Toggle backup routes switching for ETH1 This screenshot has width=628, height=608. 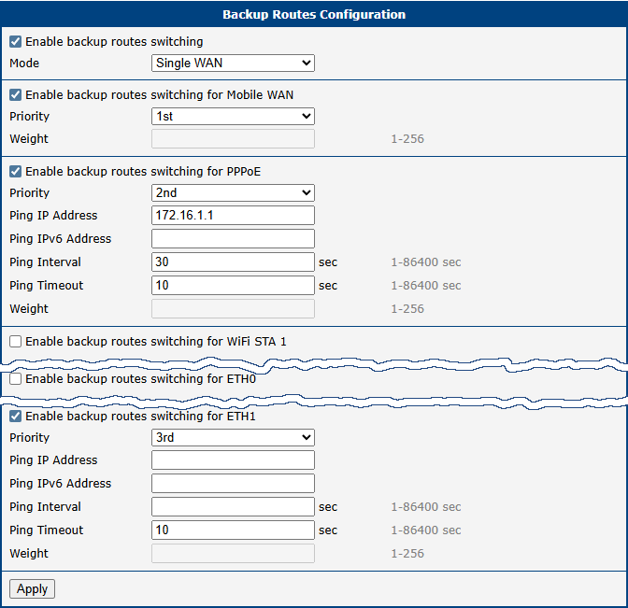15,417
